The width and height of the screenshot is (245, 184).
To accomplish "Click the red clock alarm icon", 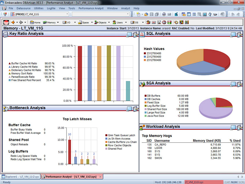I will click(x=164, y=22).
